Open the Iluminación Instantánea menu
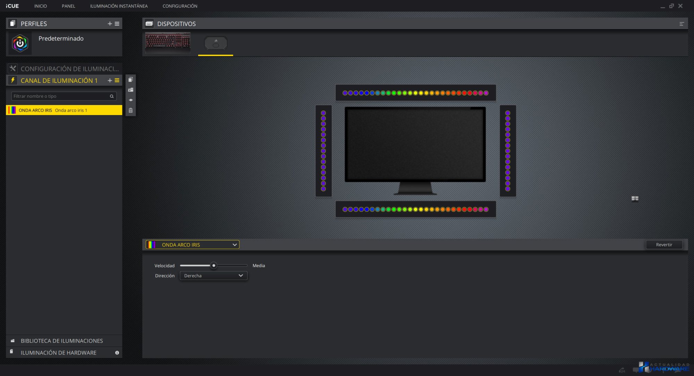This screenshot has height=376, width=694. click(119, 6)
